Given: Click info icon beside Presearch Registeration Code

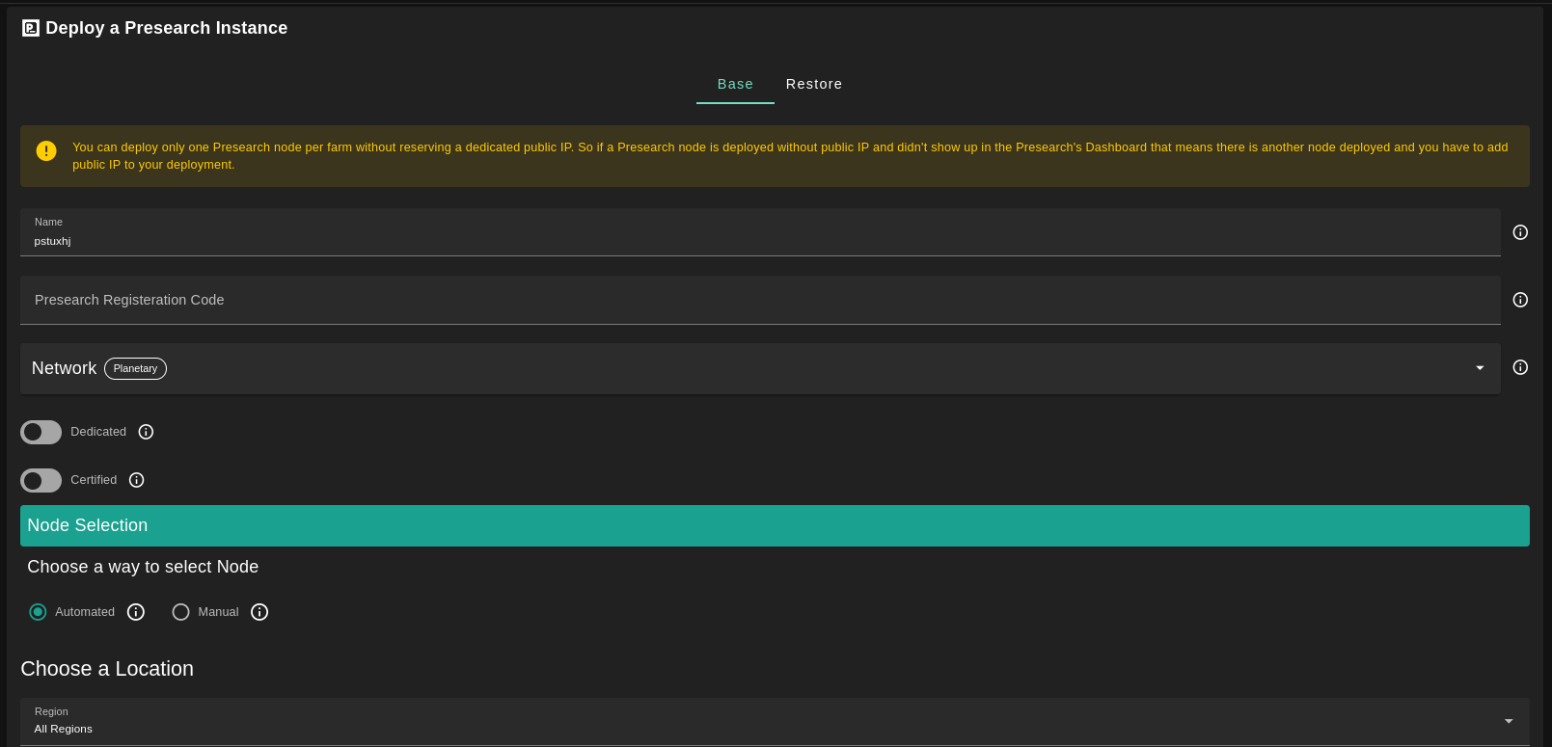Looking at the screenshot, I should [x=1520, y=300].
